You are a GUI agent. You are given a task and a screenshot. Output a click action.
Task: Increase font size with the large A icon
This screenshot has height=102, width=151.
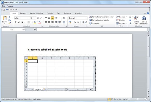click(x=38, y=18)
